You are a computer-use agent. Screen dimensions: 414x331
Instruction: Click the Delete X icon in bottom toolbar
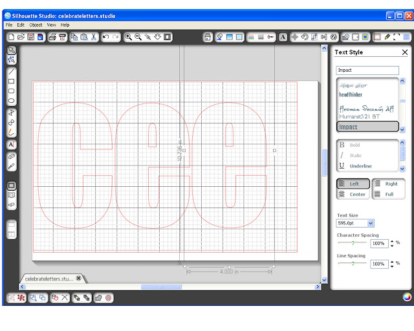coord(65,298)
